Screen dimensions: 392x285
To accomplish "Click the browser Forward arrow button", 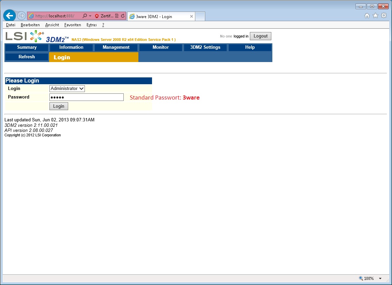I will [21, 16].
